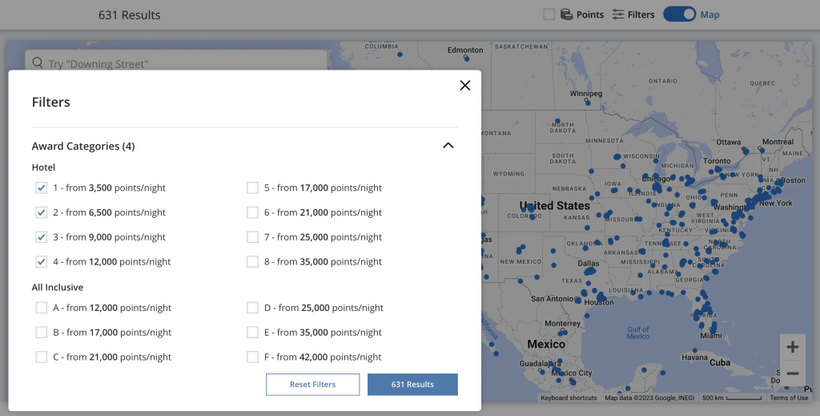The height and width of the screenshot is (416, 820).
Task: Uncheck Hotel category 1 from 3,500 points
Action: click(x=42, y=188)
